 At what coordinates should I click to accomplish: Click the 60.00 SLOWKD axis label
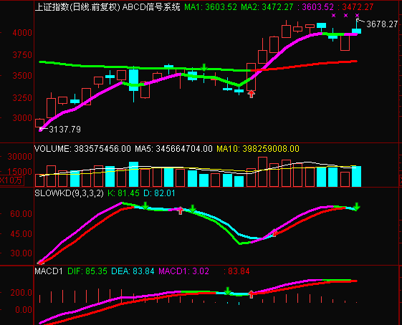coord(21,214)
